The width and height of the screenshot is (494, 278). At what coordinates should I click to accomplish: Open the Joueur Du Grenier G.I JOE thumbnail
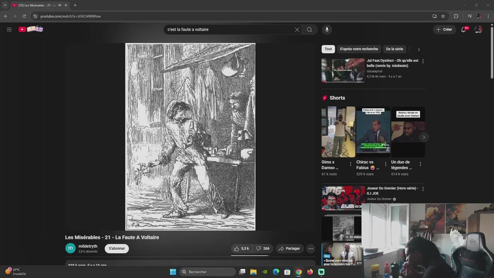tap(343, 198)
